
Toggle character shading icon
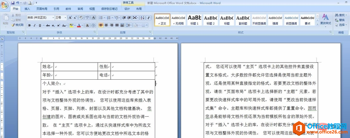coord(87,26)
